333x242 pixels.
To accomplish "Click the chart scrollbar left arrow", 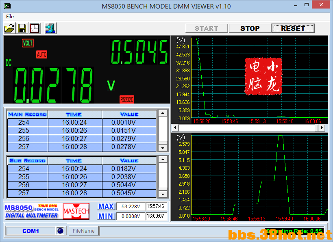I will [175, 127].
